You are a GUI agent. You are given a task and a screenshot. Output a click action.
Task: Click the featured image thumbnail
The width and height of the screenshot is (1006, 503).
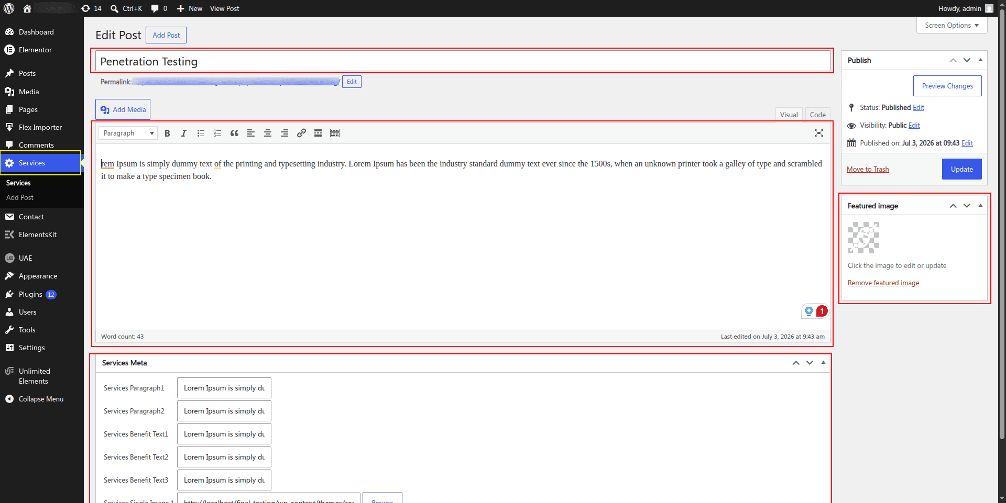click(x=863, y=238)
